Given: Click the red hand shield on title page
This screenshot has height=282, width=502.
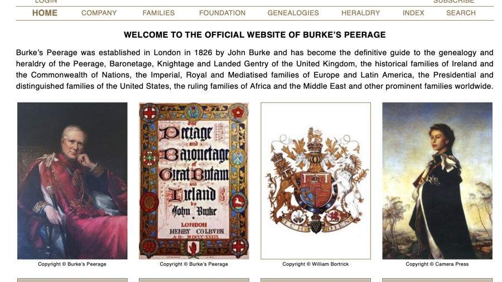Looking at the screenshot, I should (194, 248).
